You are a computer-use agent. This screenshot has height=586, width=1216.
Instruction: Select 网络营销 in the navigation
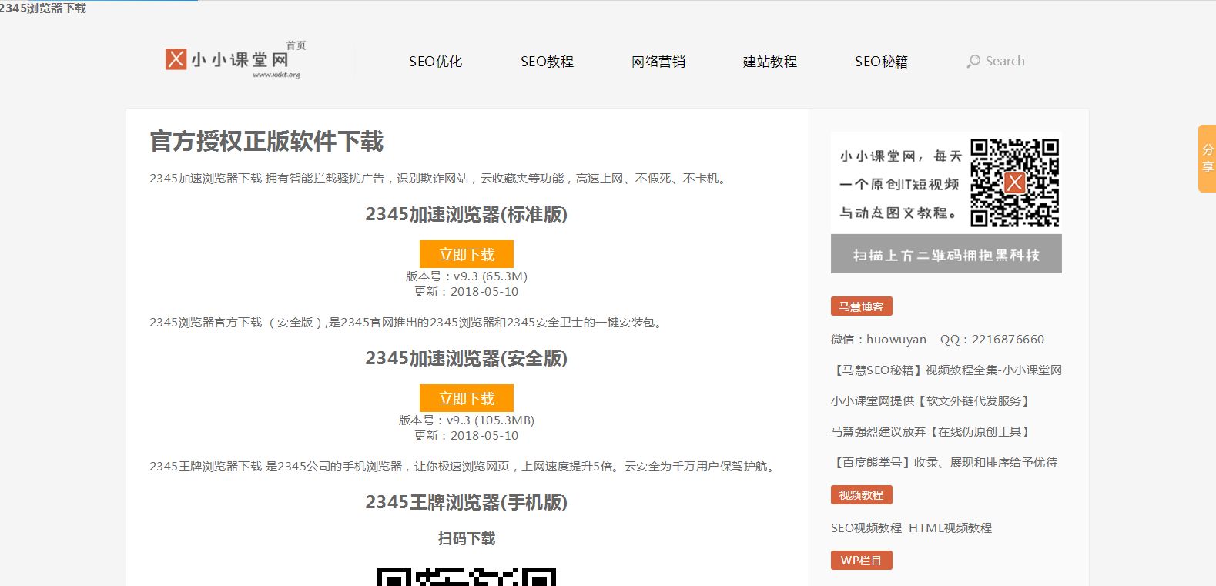[658, 62]
